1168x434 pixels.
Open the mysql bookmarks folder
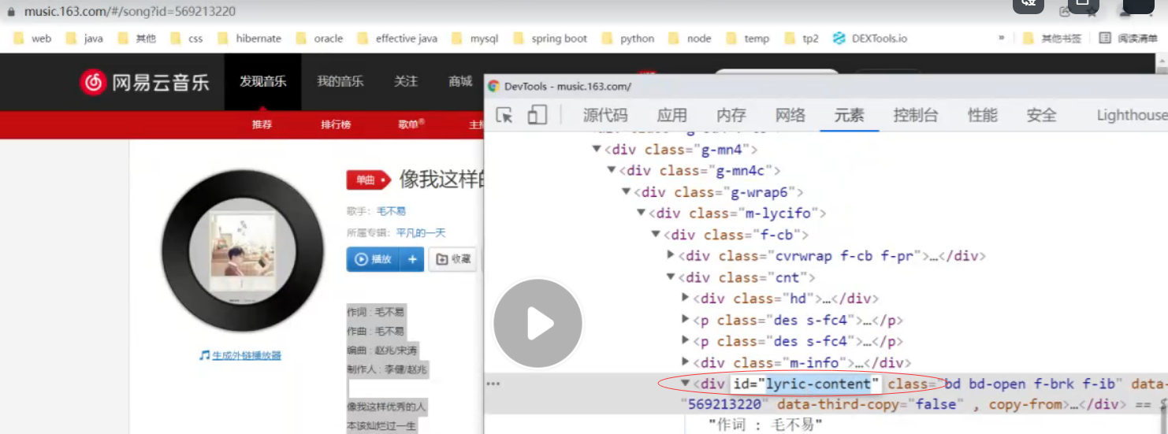[475, 38]
